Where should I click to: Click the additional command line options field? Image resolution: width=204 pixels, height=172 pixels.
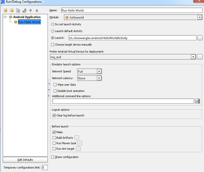click(x=123, y=101)
